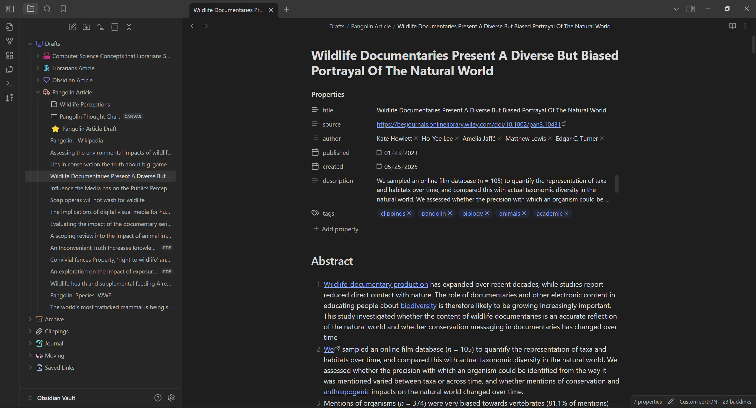756x408 pixels.
Task: Switch to reading view
Action: pos(732,26)
